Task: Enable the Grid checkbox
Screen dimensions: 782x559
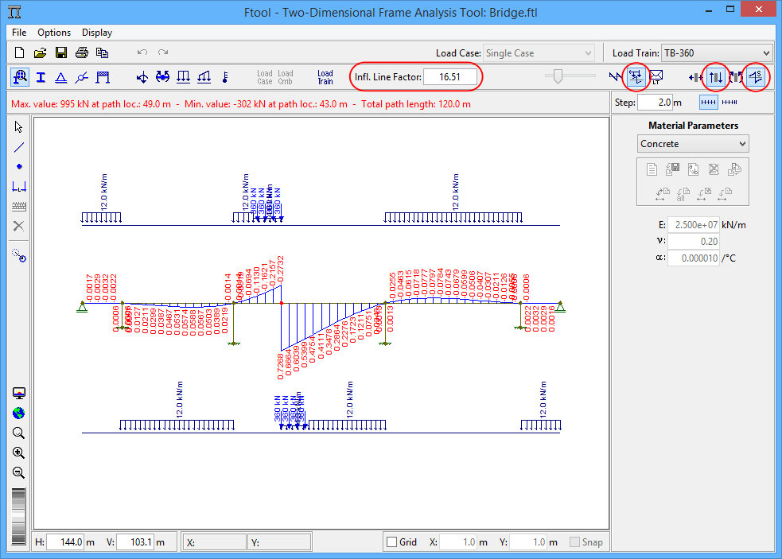Action: tap(391, 542)
